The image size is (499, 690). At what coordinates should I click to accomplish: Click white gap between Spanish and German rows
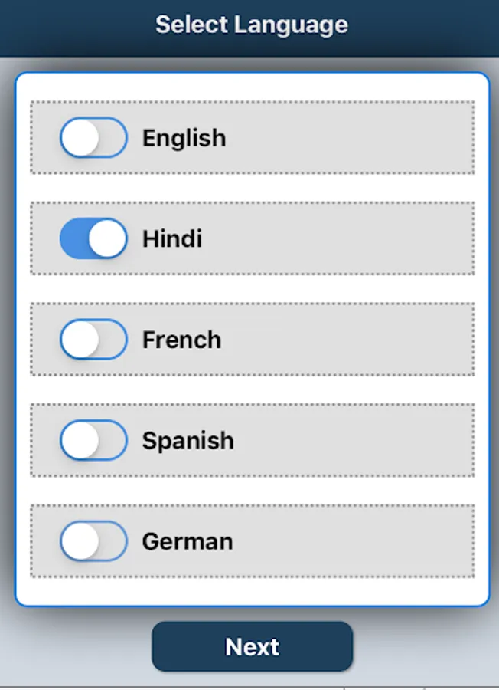coord(251,491)
